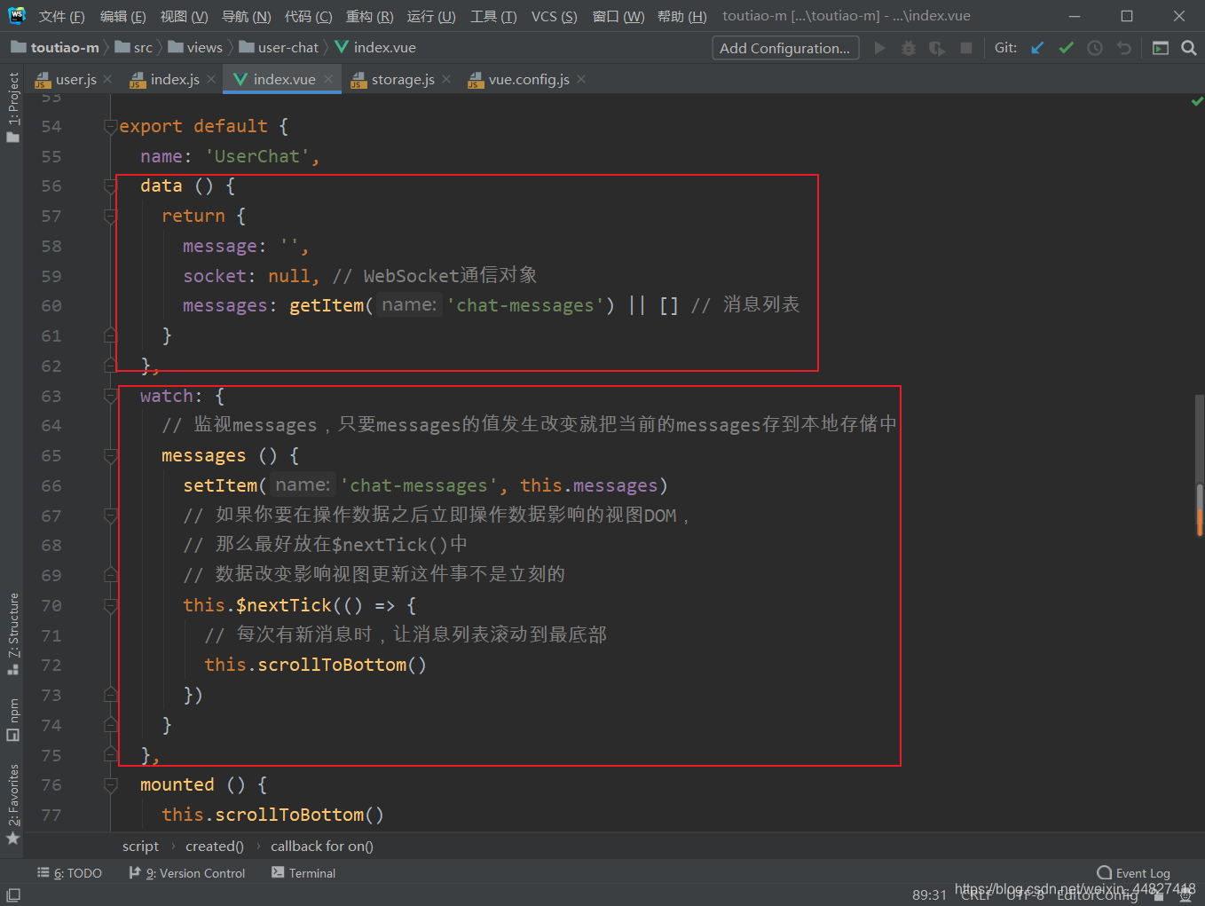
Task: Switch to the storage.js editor tab
Action: point(402,79)
